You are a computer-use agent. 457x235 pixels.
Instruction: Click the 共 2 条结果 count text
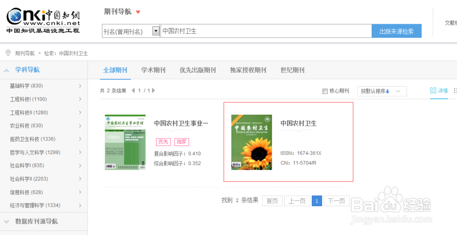(x=113, y=91)
